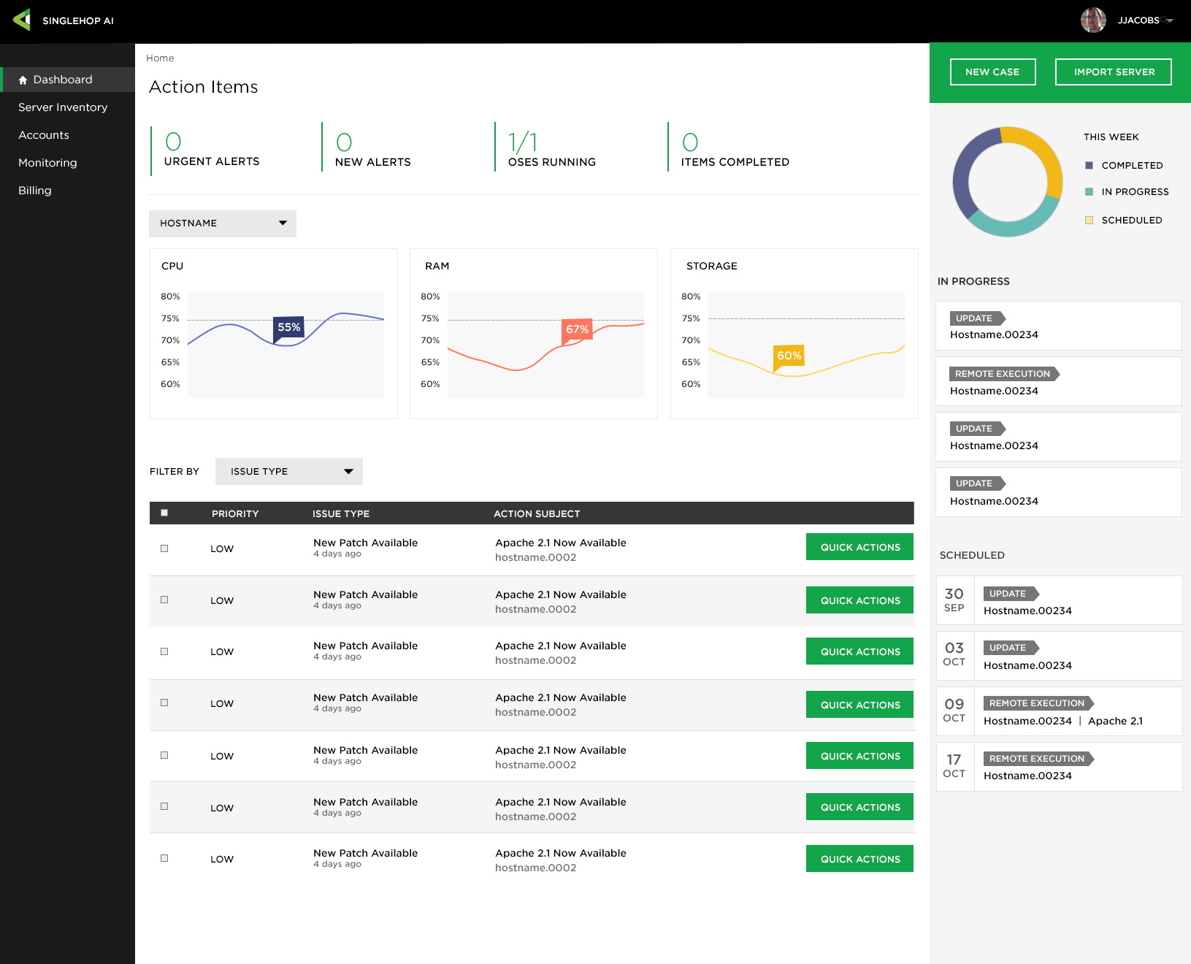This screenshot has height=964, width=1191.
Task: Click the SingleHop AI logo
Action: 66,20
